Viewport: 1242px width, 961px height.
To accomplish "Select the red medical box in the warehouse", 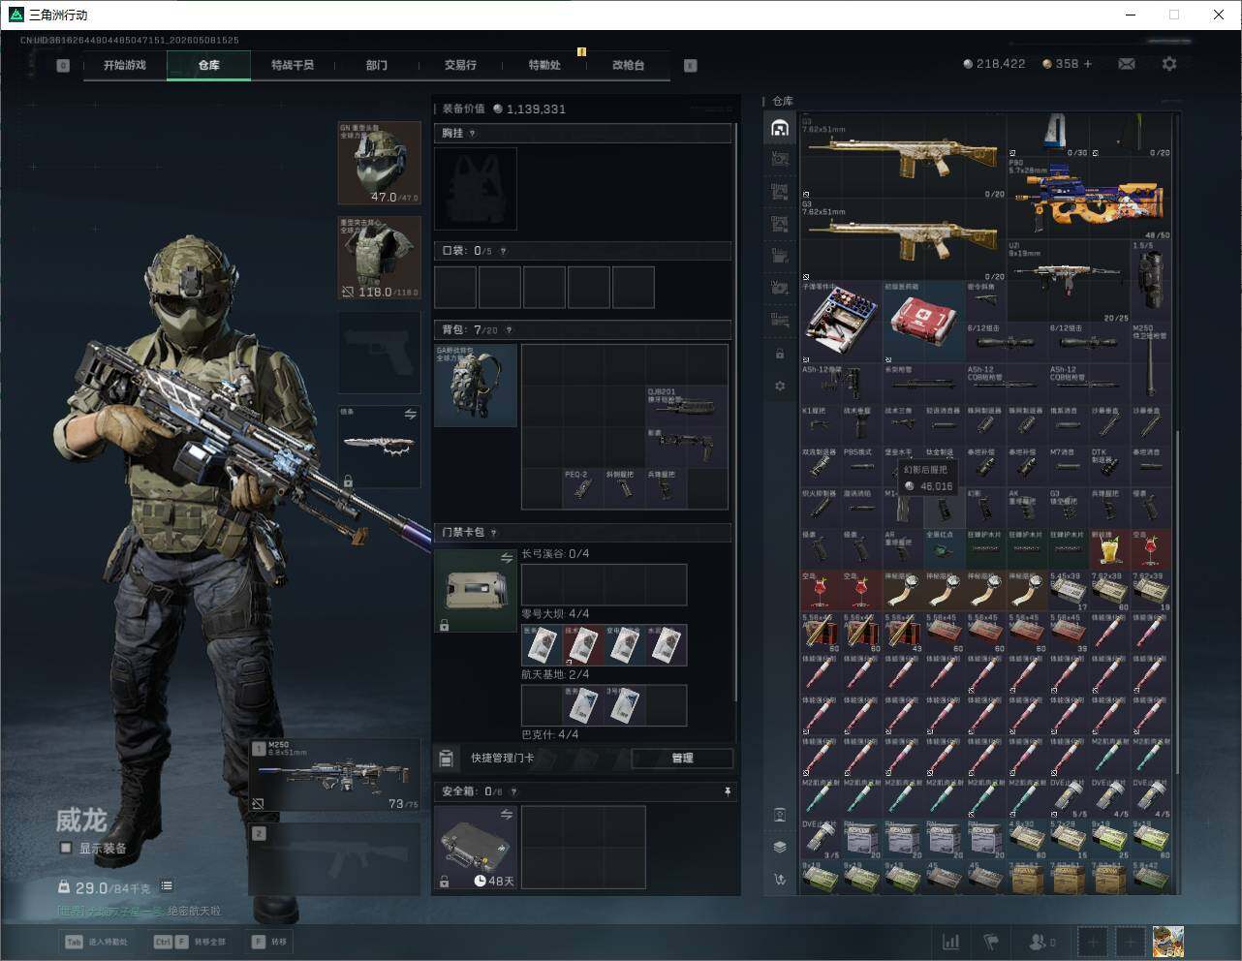I will [x=923, y=323].
